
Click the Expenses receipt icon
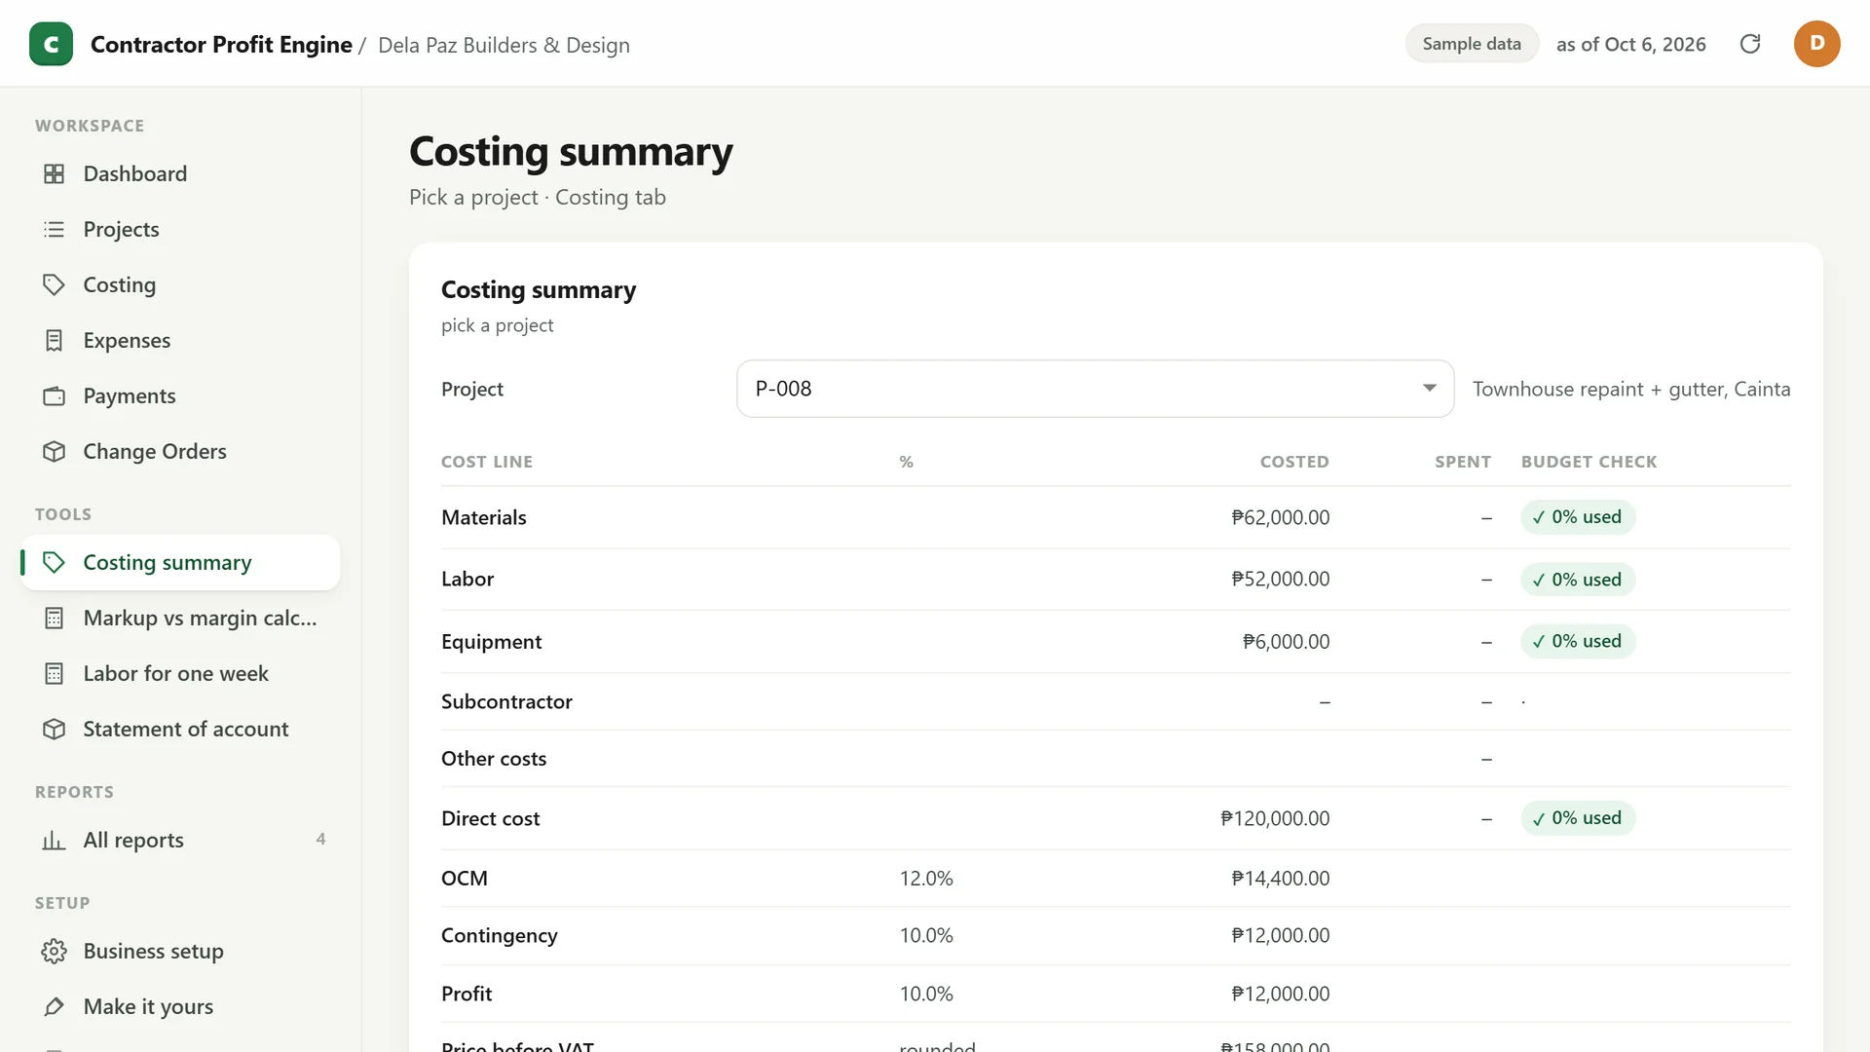(55, 340)
